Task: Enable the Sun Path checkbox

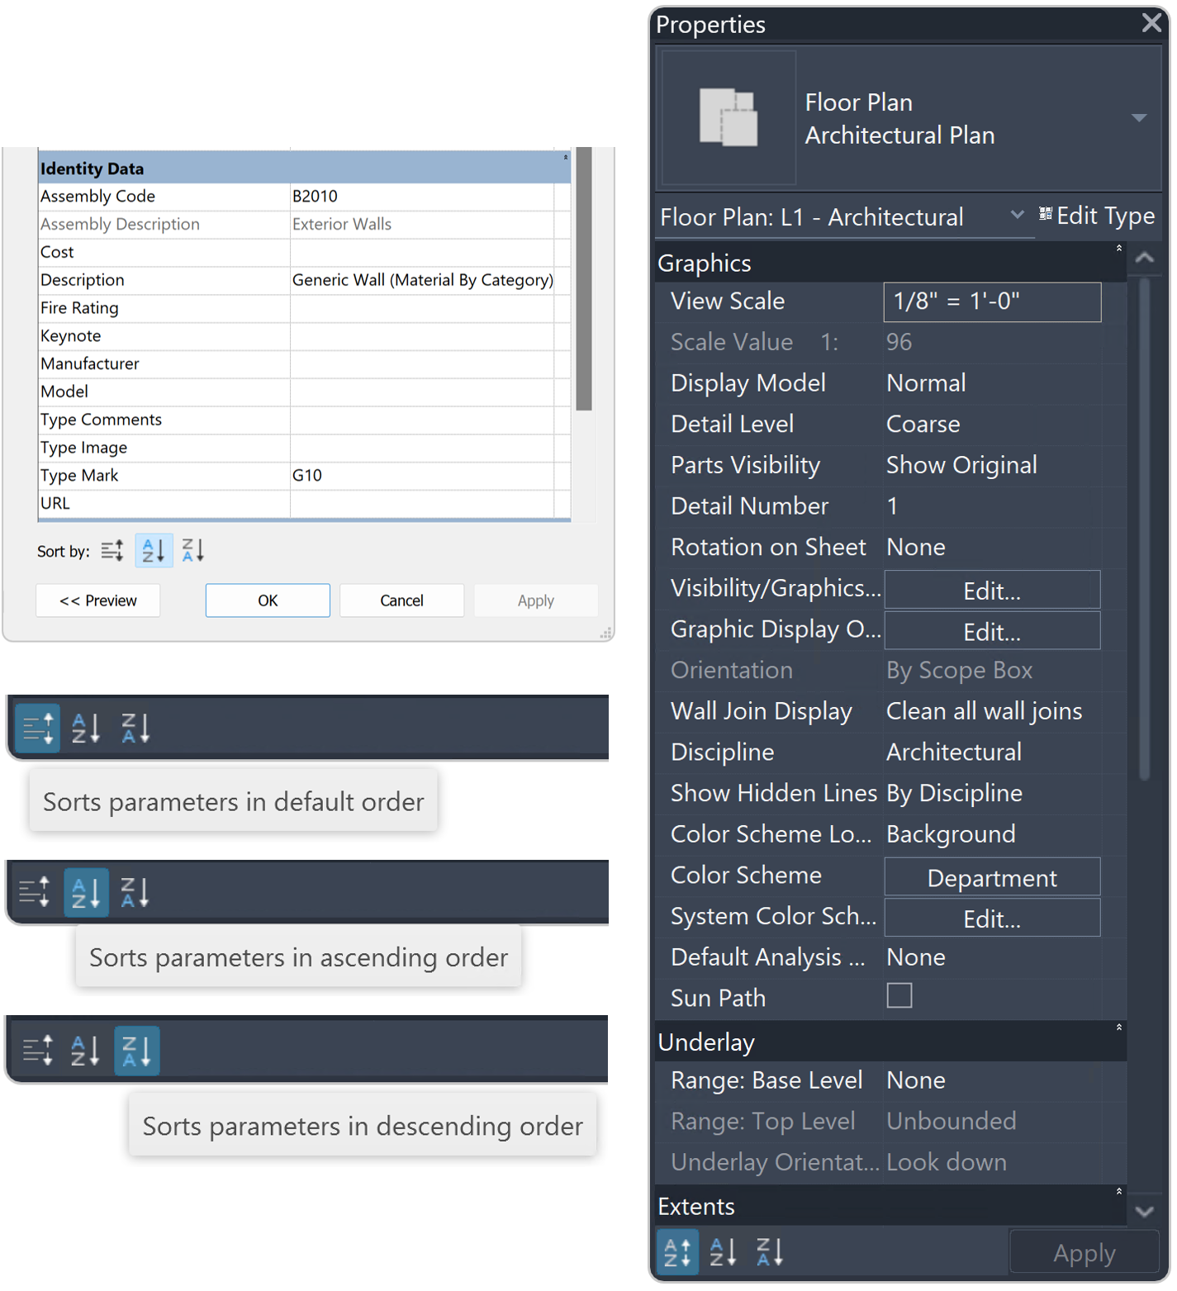Action: coord(899,995)
